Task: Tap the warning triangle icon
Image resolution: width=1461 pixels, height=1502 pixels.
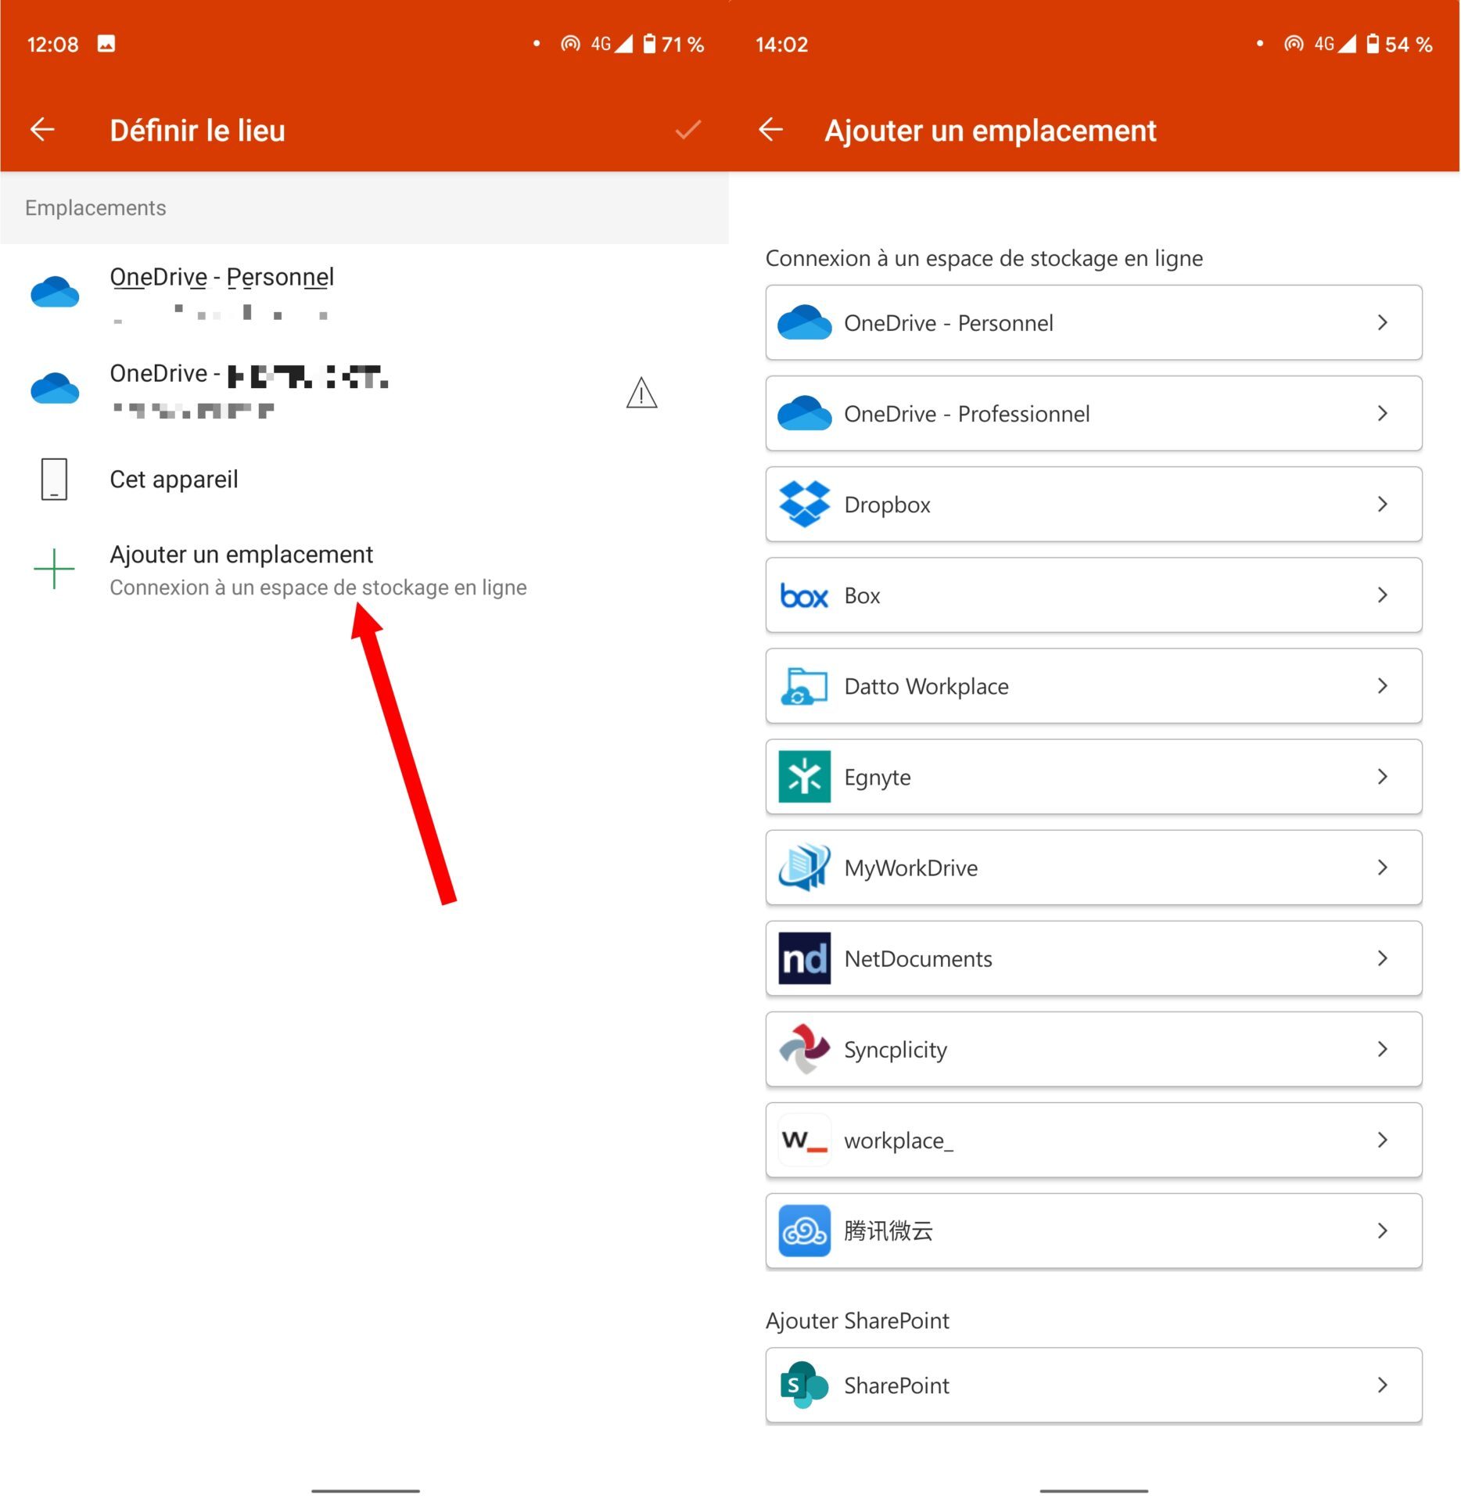Action: point(641,393)
